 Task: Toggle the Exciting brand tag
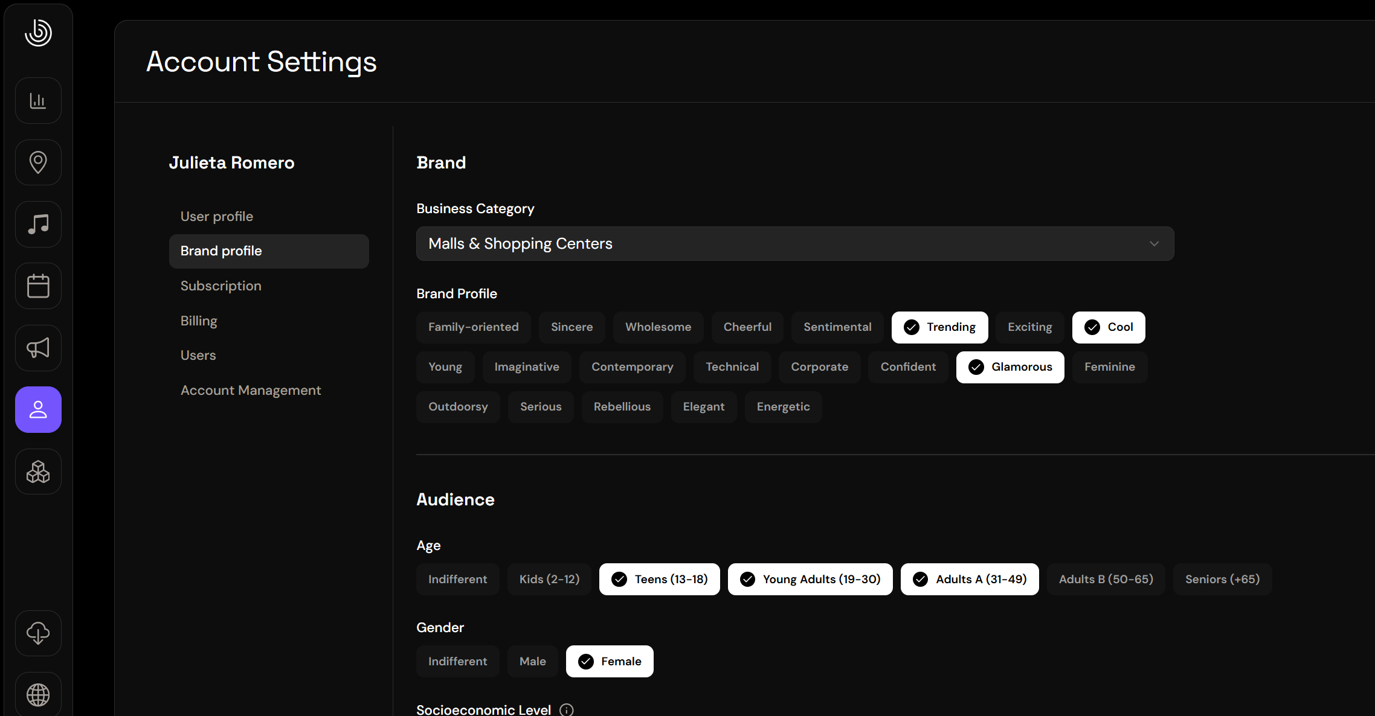tap(1030, 327)
